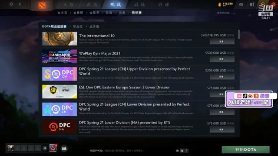The height and width of the screenshot is (156, 278).
Task: Click the title 'The International 10'
Action: [97, 36]
